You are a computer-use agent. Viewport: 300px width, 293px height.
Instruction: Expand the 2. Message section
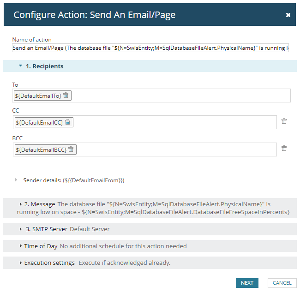pos(21,204)
